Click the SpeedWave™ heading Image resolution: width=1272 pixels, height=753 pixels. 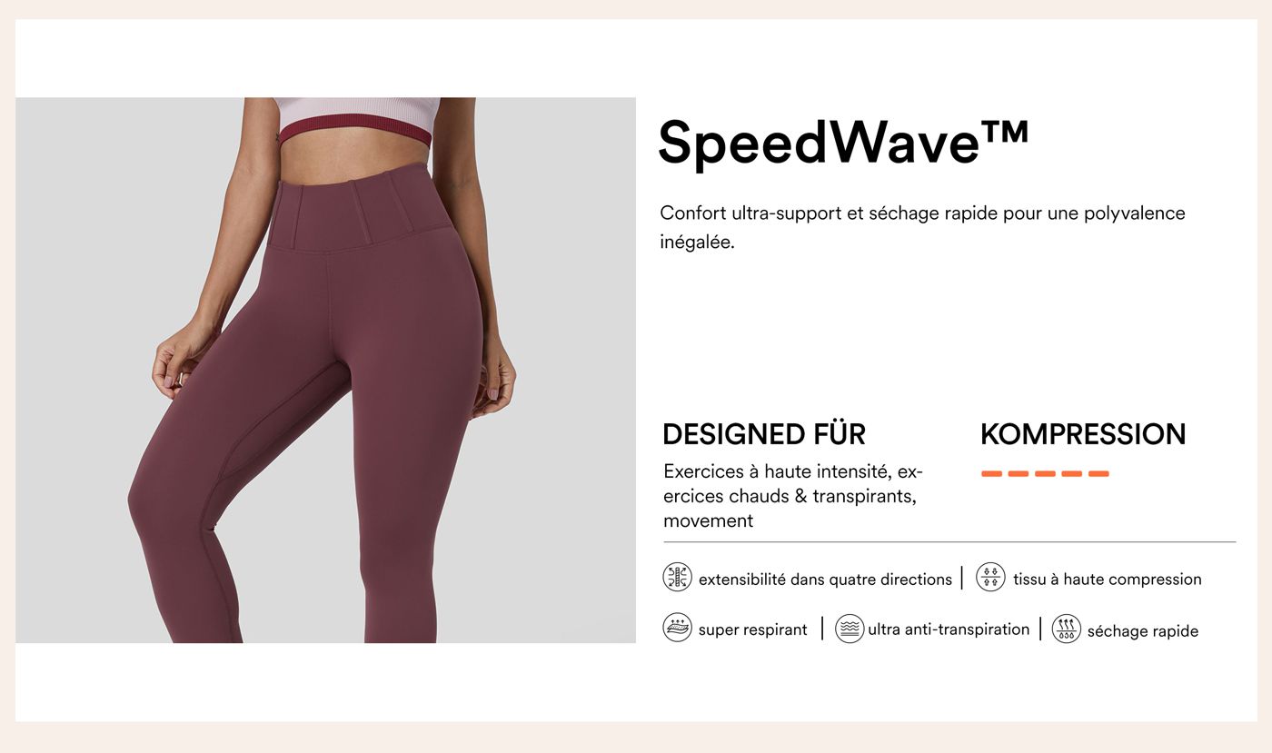click(843, 143)
